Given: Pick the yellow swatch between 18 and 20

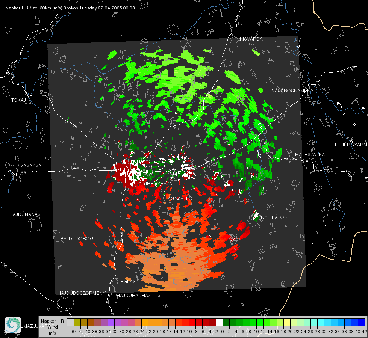Looking at the screenshot, I should click(x=287, y=322).
